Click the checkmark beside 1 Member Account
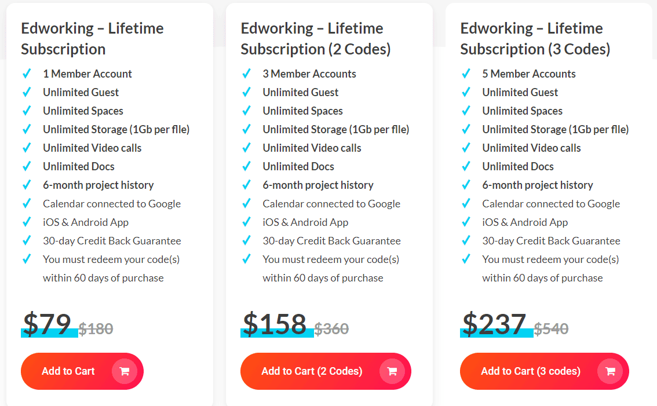The height and width of the screenshot is (406, 657). (27, 74)
